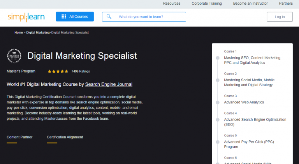Click the search magnifier icon

click(x=109, y=17)
